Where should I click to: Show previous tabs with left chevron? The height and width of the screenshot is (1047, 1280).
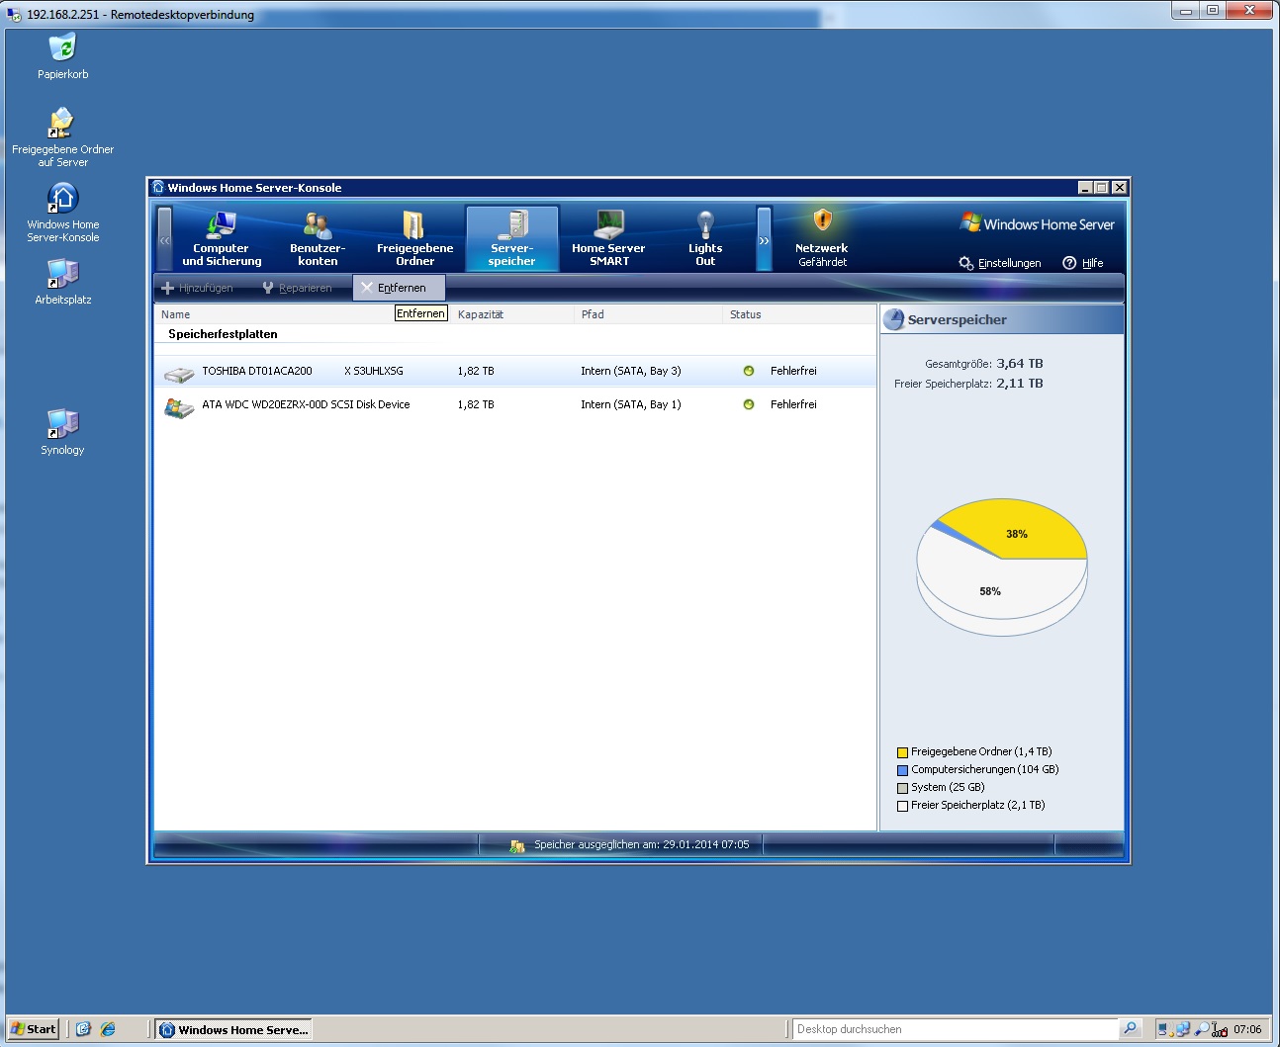[x=164, y=238]
